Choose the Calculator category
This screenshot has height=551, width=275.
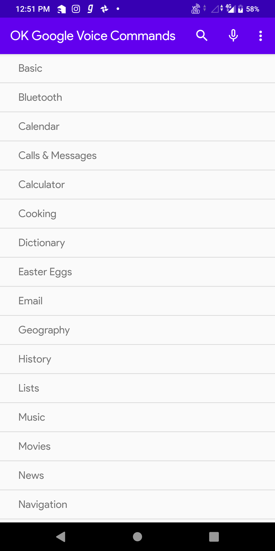pos(137,185)
